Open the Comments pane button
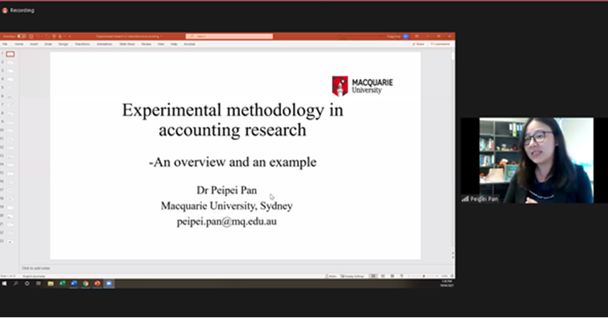Image resolution: width=608 pixels, height=318 pixels. click(441, 44)
